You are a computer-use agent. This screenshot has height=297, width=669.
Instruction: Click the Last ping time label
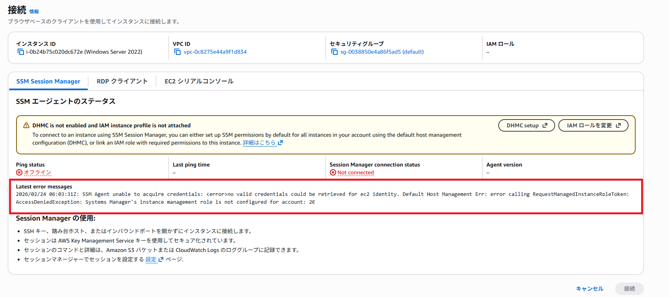[191, 165]
